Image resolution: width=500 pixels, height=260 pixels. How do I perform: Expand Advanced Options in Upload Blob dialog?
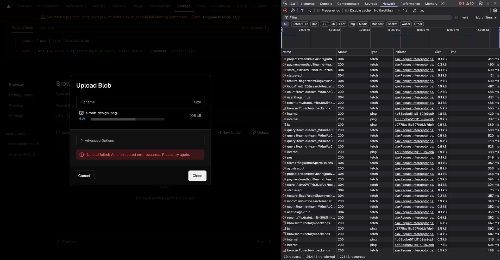click(x=140, y=141)
